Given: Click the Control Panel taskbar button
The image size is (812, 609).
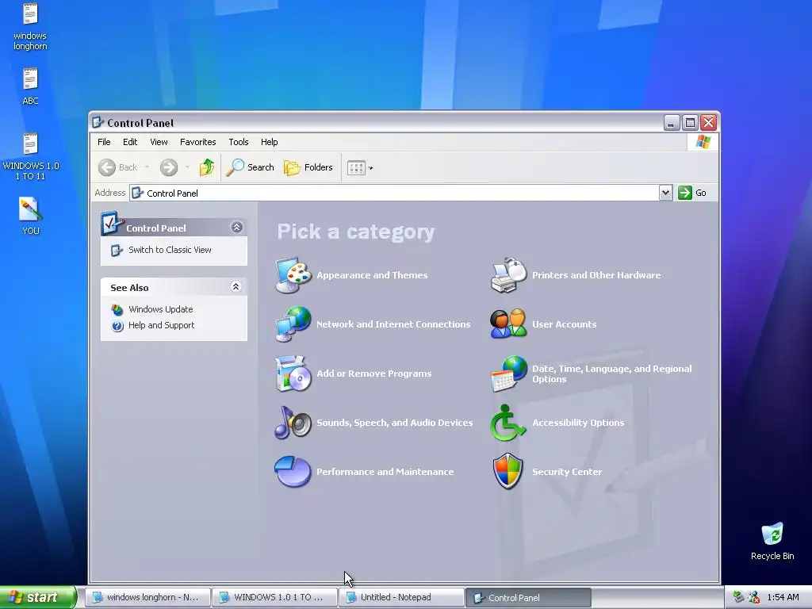Looking at the screenshot, I should click(x=528, y=597).
